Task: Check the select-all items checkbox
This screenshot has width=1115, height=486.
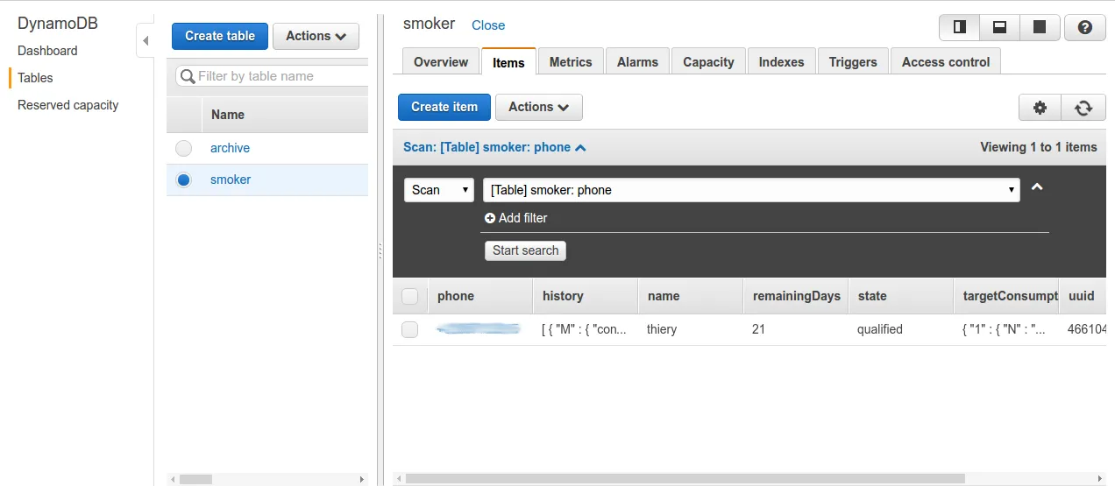Action: click(409, 296)
